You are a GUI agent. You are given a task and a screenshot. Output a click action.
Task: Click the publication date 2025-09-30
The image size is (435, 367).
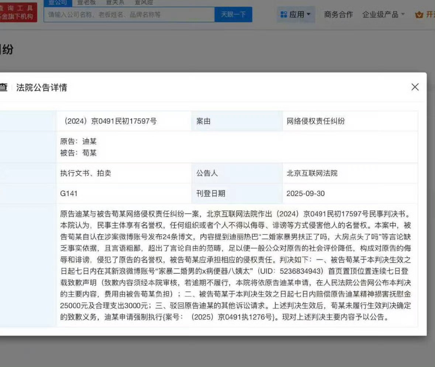click(x=305, y=193)
